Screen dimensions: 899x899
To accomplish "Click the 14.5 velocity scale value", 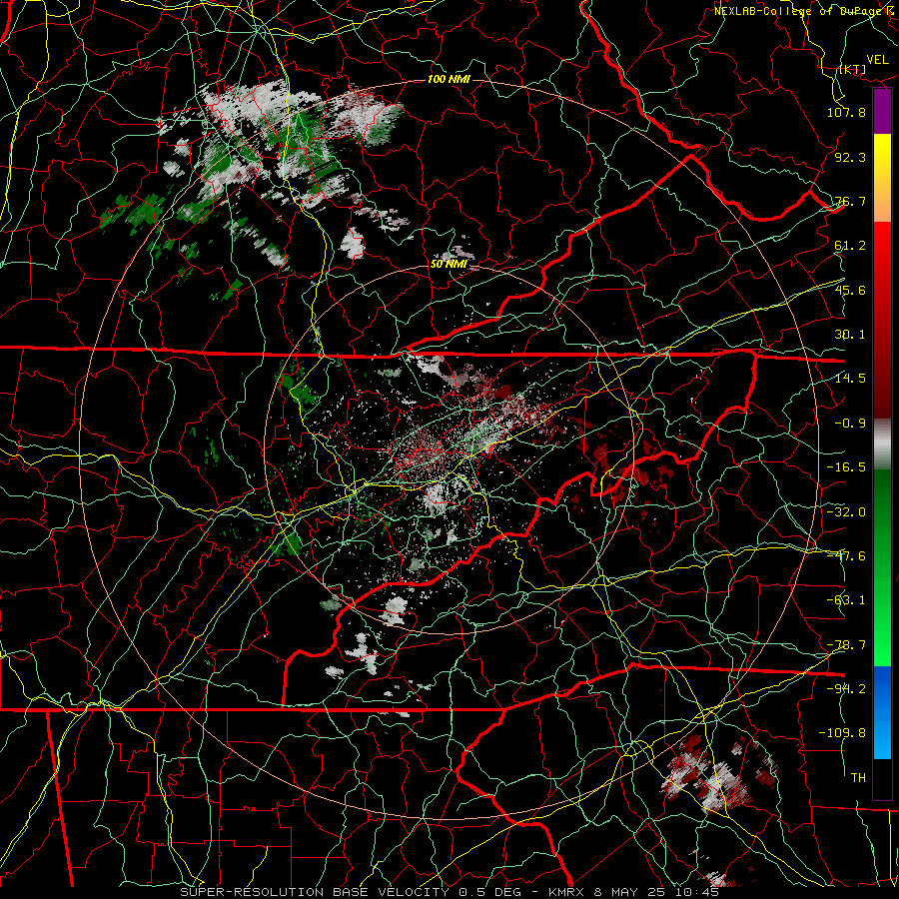I will click(x=850, y=378).
